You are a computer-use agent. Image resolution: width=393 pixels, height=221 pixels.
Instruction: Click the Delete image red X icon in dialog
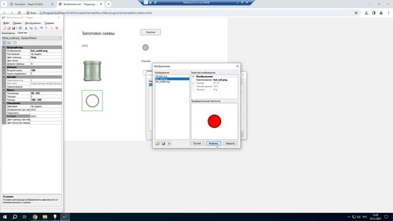pos(169,144)
